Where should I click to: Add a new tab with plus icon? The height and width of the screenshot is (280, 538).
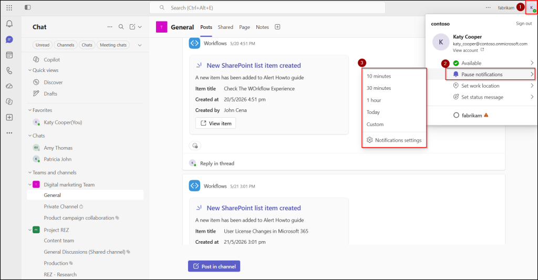[277, 27]
